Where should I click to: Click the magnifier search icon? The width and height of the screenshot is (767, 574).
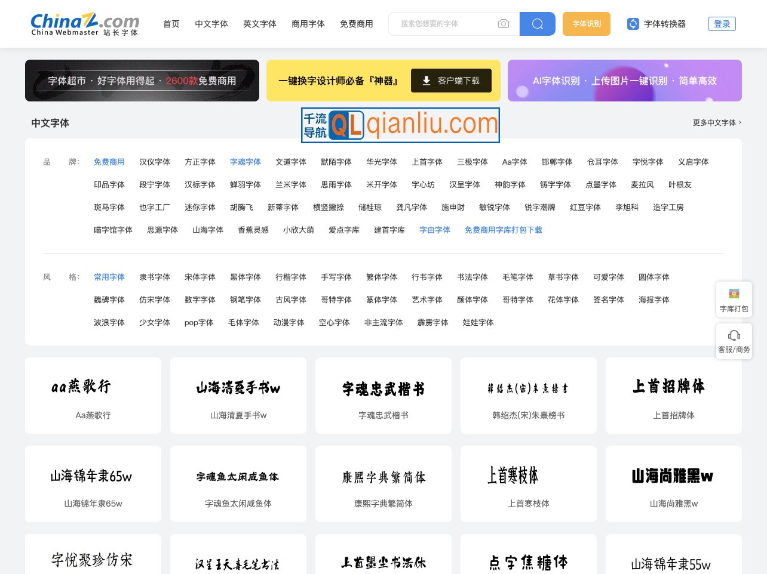536,24
